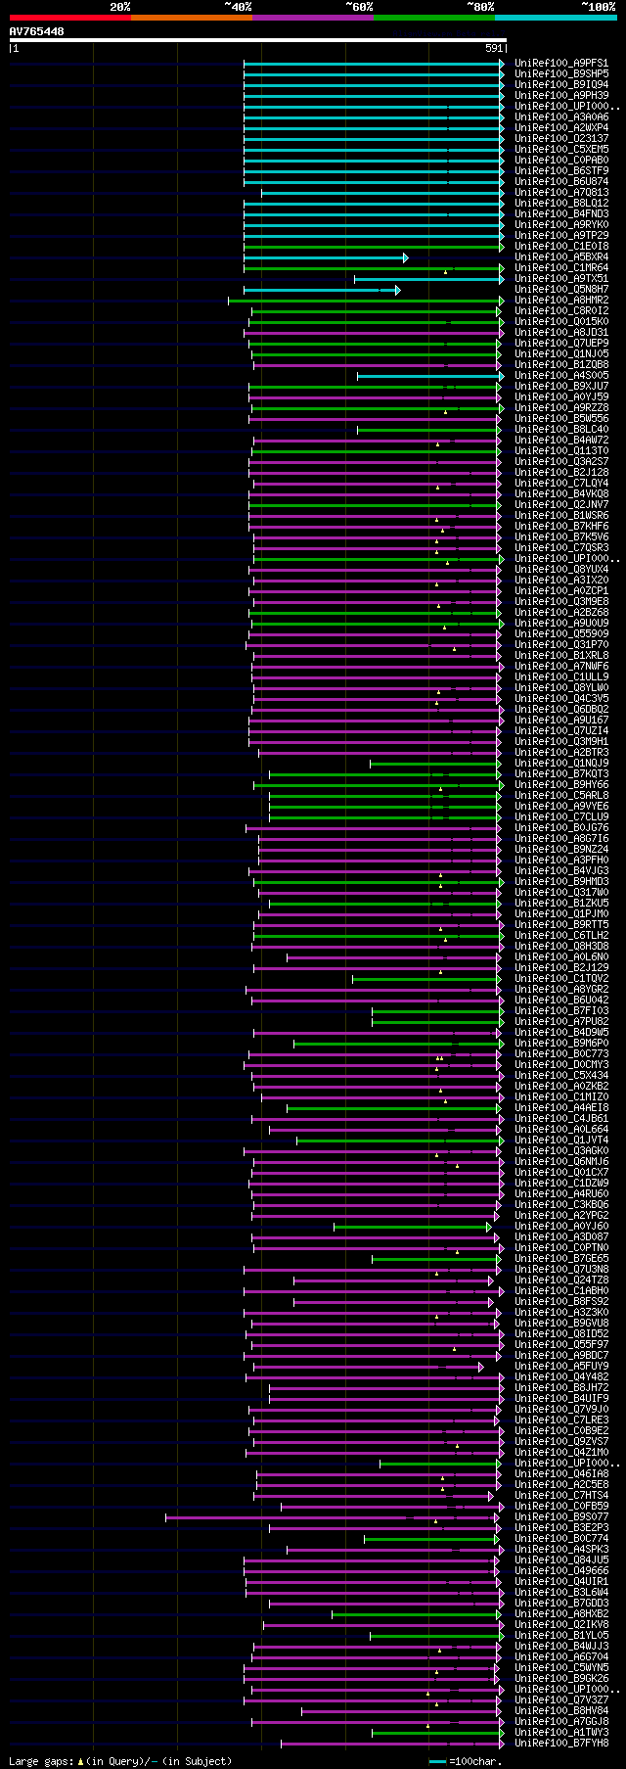626x1769 pixels.
Task: Select the UniRef100_Q2JNV7 label
Action: (561, 504)
